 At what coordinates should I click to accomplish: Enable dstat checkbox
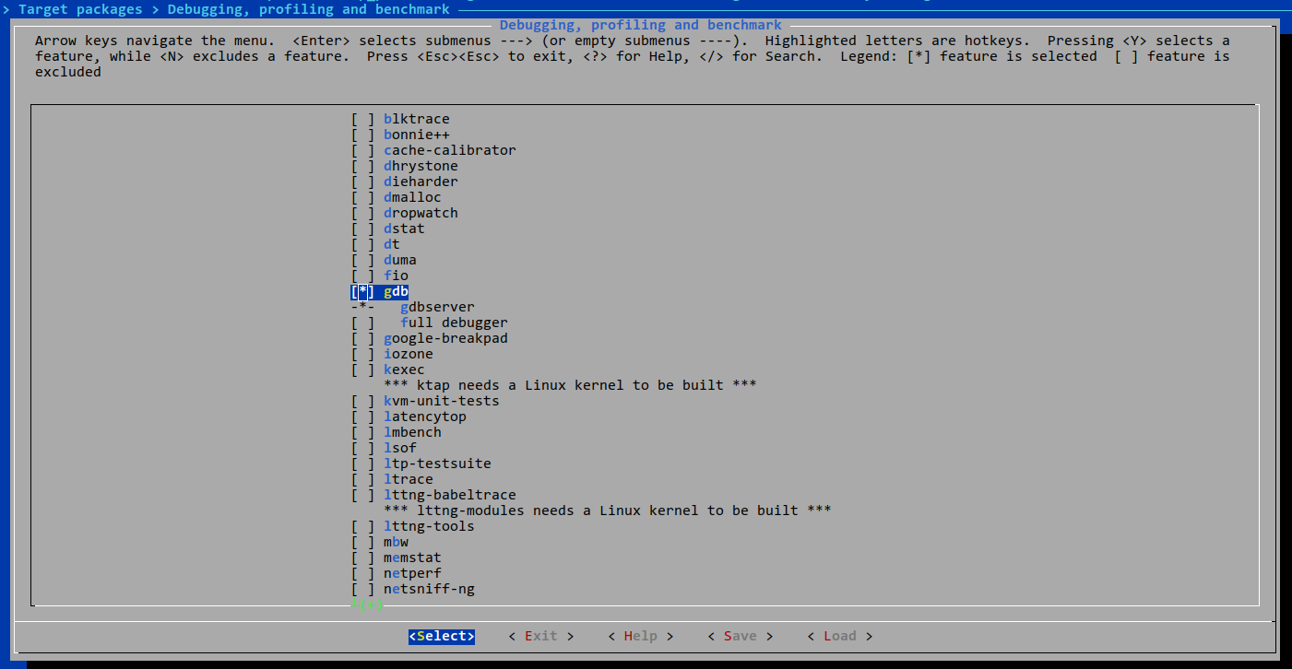pos(362,229)
